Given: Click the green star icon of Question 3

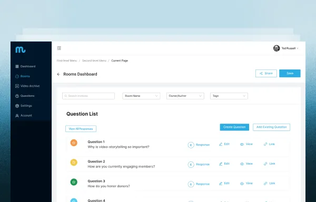Looking at the screenshot, I should click(x=74, y=182).
